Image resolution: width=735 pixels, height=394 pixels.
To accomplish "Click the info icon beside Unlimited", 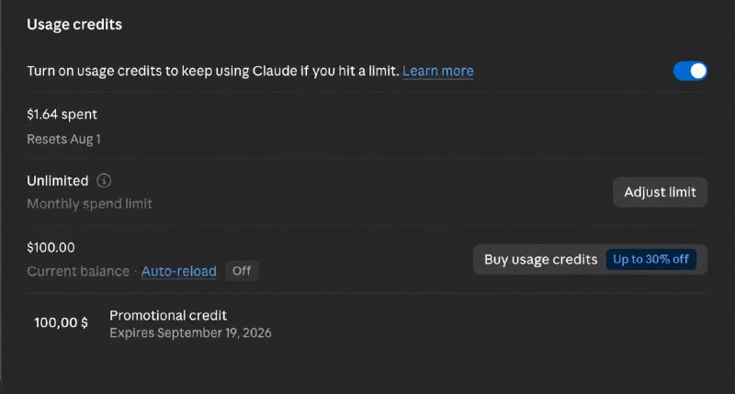I will (104, 181).
